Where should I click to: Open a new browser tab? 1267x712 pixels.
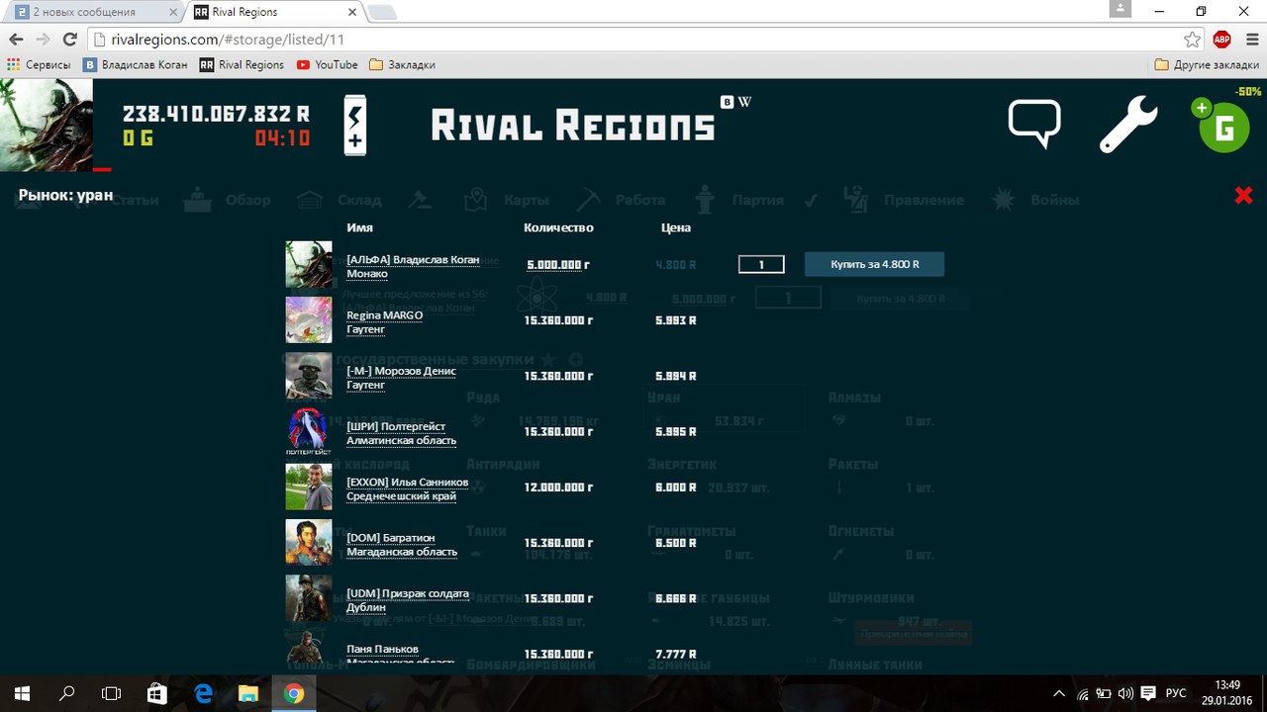[382, 12]
